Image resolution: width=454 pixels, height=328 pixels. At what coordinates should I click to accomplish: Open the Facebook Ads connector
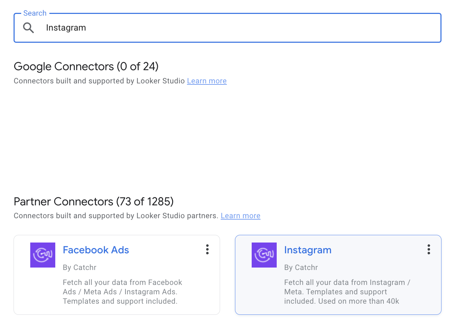point(96,249)
